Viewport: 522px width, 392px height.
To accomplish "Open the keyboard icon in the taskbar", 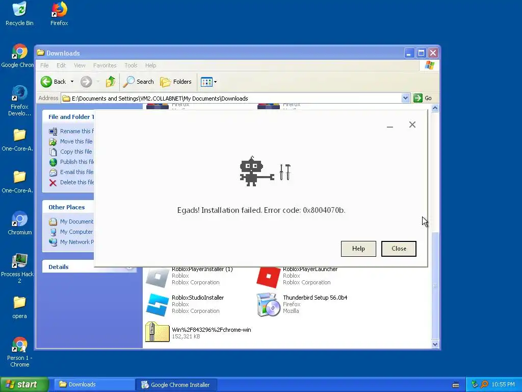I will (x=456, y=385).
